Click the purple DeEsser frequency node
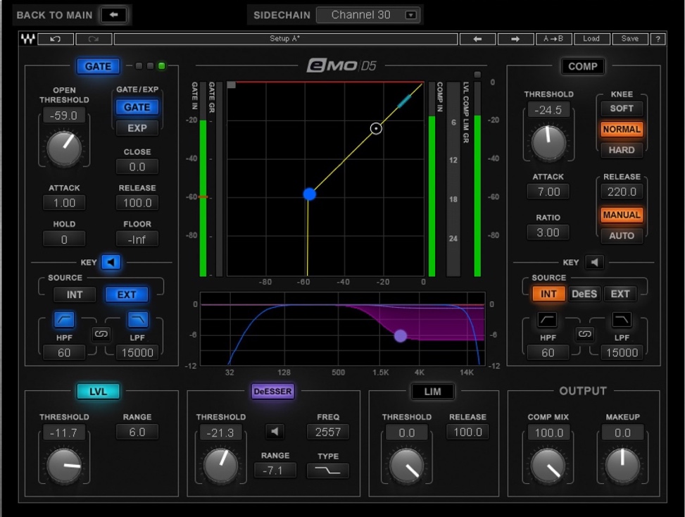Screen dimensions: 685x517 (400, 336)
